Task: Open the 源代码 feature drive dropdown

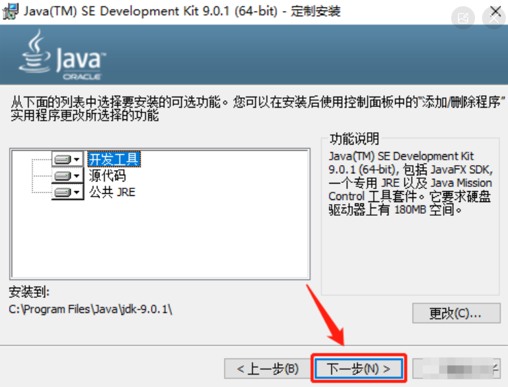Action: [x=67, y=176]
